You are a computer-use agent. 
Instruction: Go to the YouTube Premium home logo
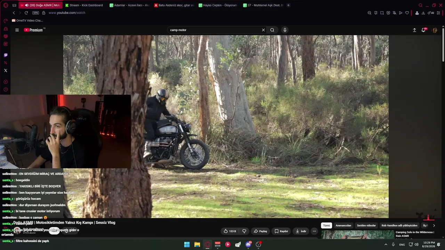(34, 30)
